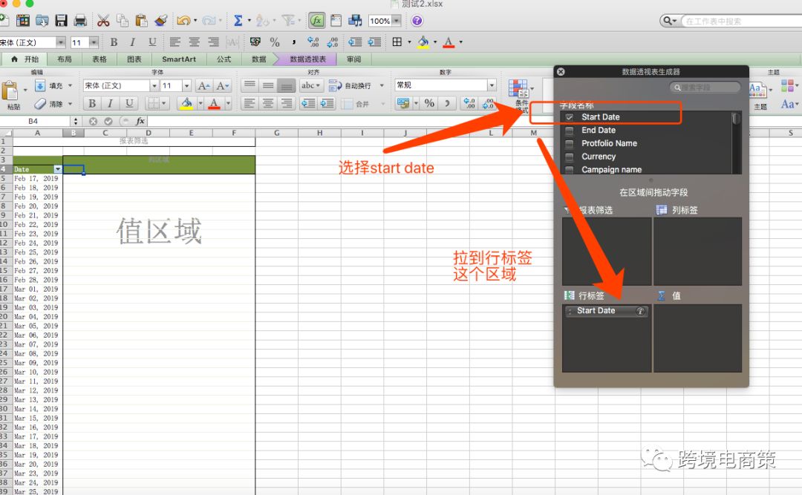This screenshot has width=802, height=495.
Task: Switch to the 表格 Tables tab
Action: [100, 59]
